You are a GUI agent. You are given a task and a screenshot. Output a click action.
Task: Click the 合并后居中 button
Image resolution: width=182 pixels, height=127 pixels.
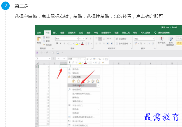point(123,43)
